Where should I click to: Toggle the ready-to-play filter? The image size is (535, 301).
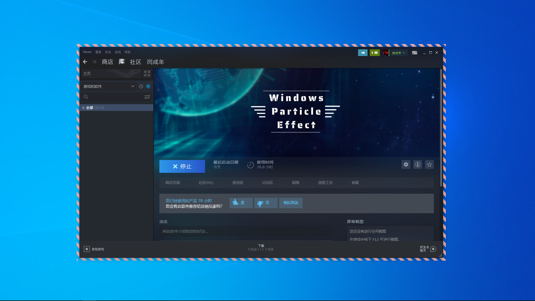tap(148, 86)
